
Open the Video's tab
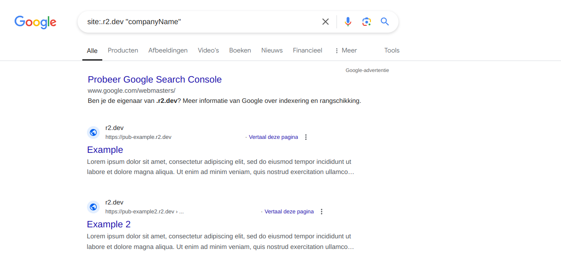(x=208, y=50)
